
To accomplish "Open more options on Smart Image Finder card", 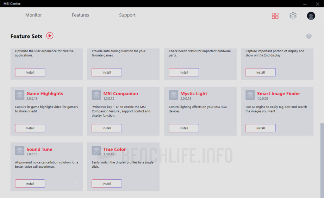I will click(307, 128).
